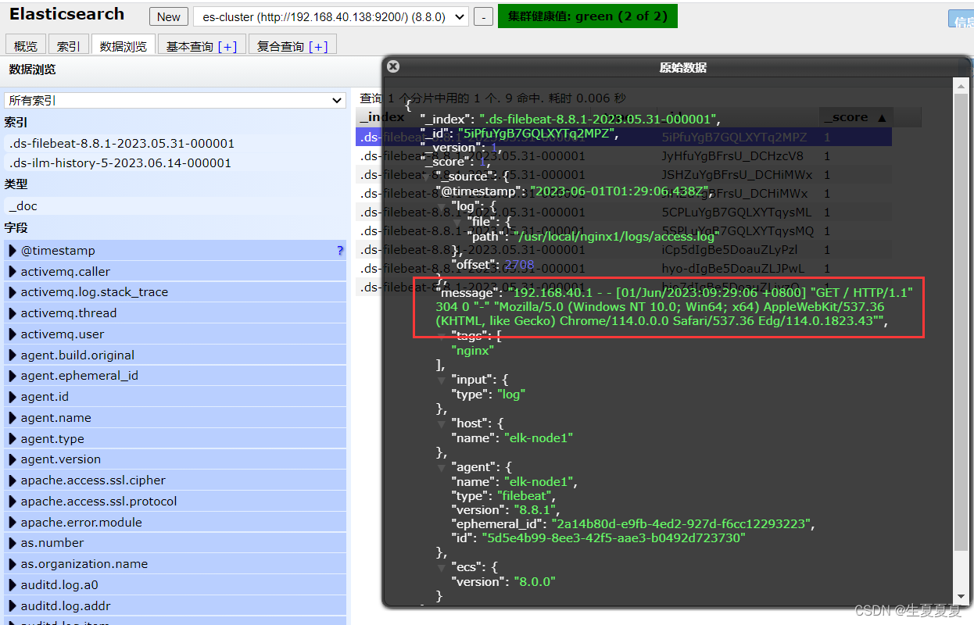Click the New cluster button
The width and height of the screenshot is (974, 625).
[169, 16]
